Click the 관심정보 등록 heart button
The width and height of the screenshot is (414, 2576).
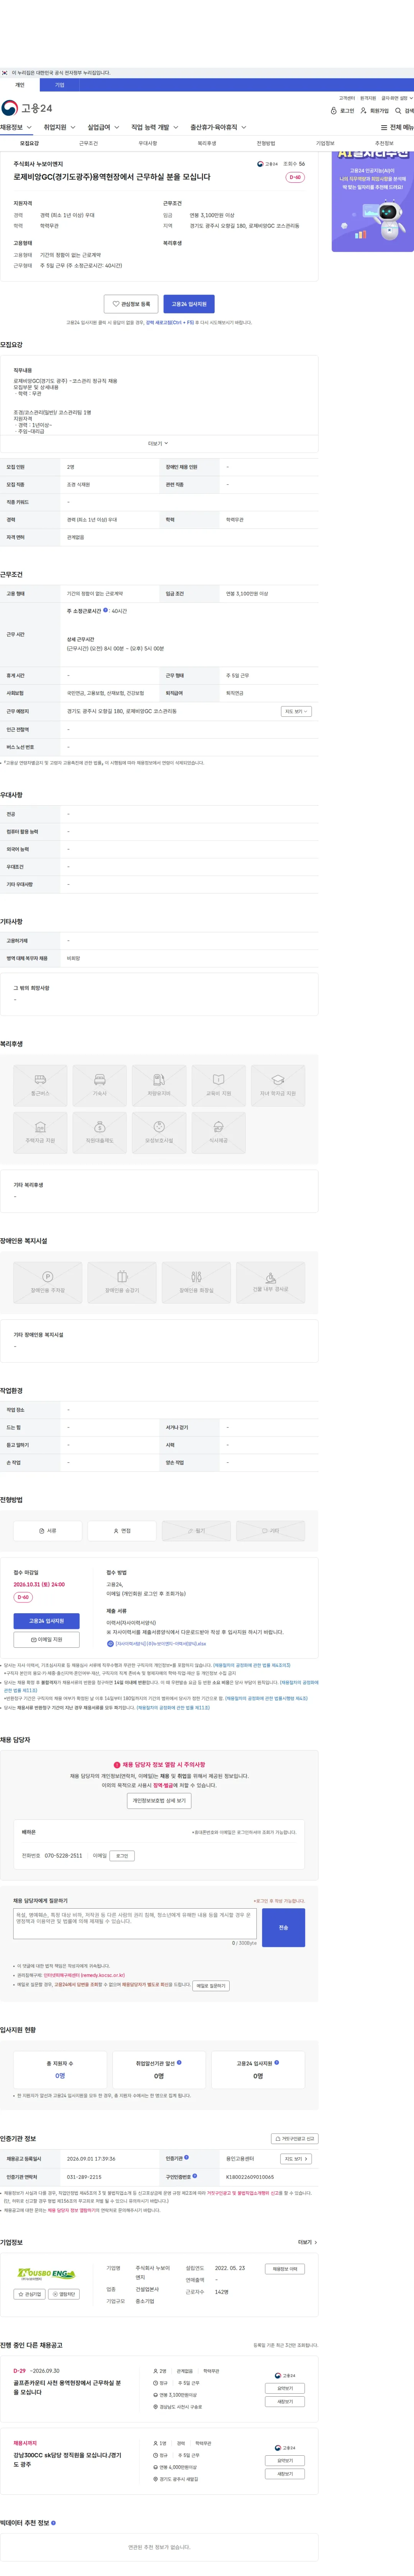click(x=131, y=304)
